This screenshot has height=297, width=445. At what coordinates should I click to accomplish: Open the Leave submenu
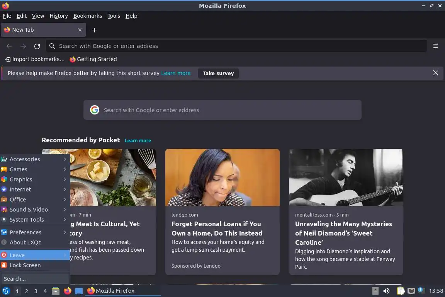tap(35, 255)
